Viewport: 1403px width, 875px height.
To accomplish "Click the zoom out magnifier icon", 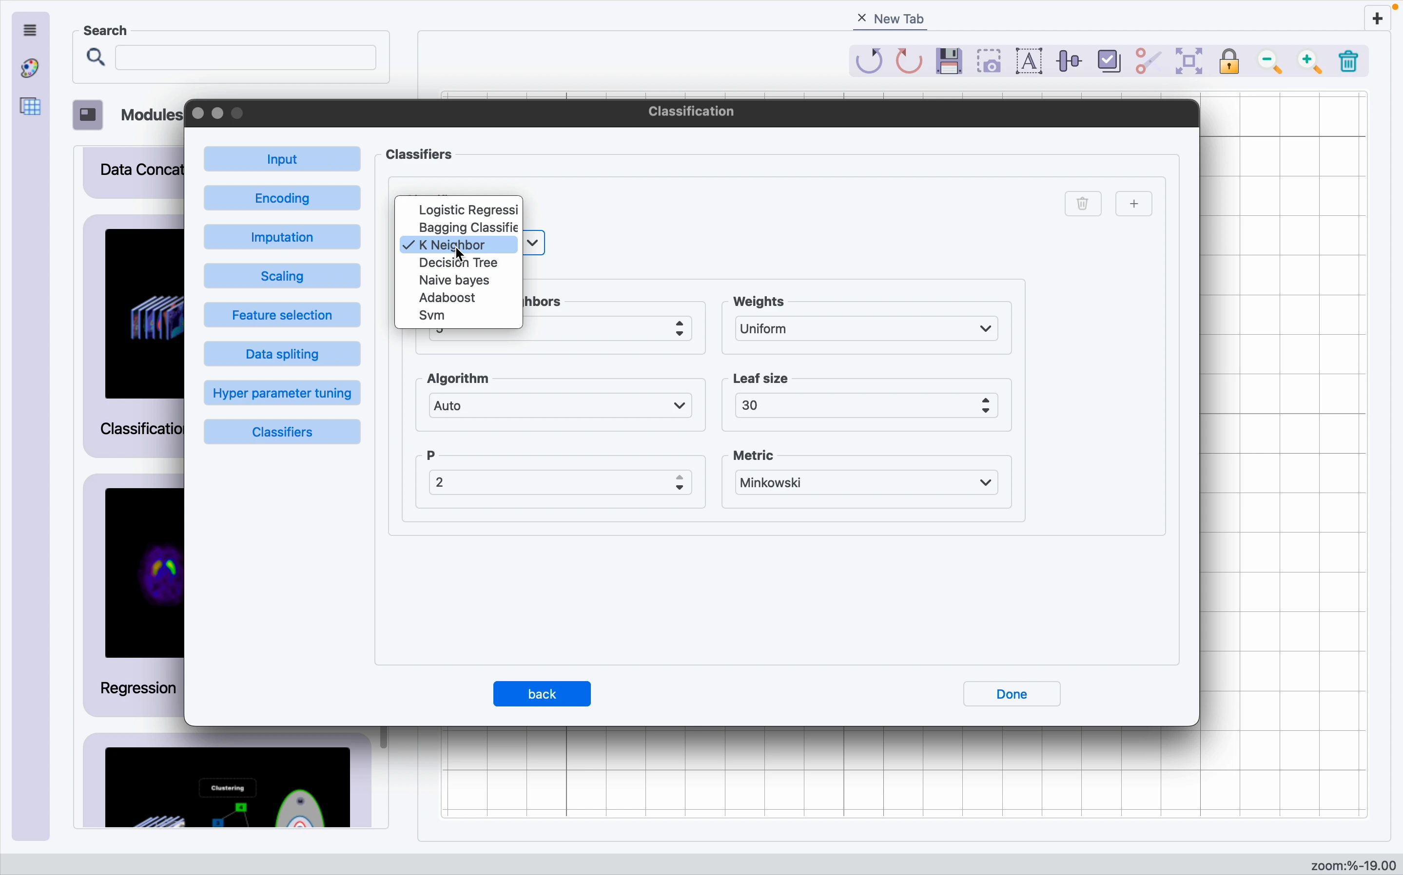I will 1272,62.
